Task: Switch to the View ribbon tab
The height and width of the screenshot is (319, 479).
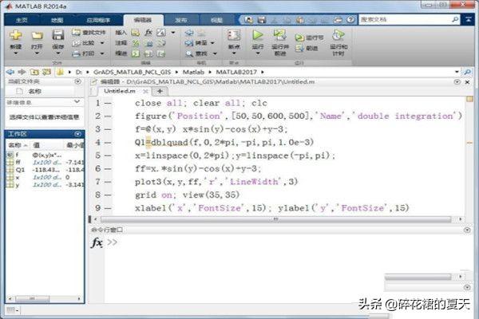Action: [216, 20]
